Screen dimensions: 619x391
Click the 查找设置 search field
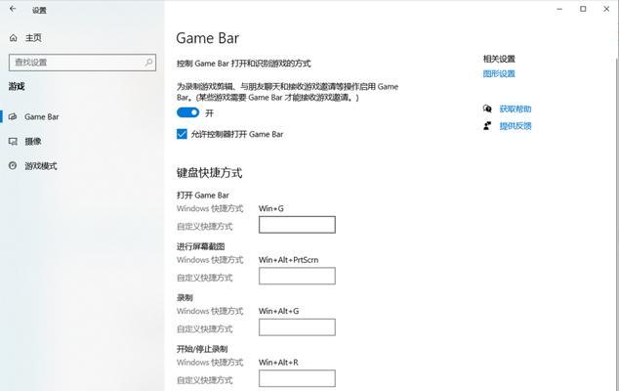coord(83,63)
